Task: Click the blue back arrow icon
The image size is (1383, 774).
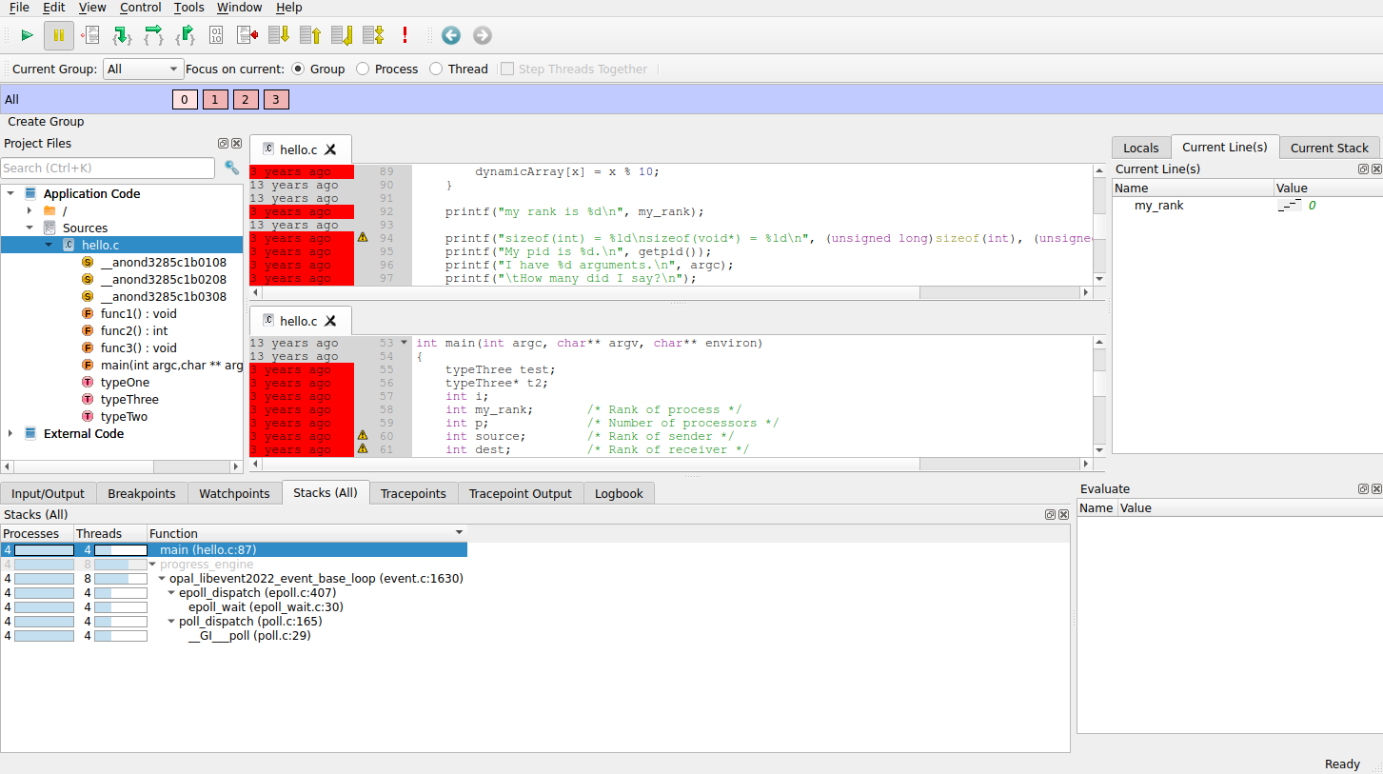Action: point(451,35)
